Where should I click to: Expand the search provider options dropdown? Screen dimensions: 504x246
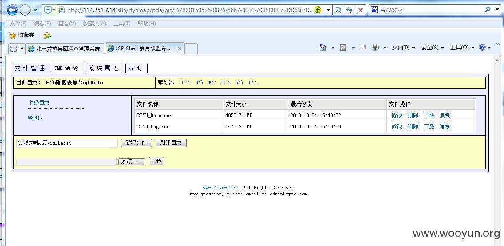(x=497, y=10)
